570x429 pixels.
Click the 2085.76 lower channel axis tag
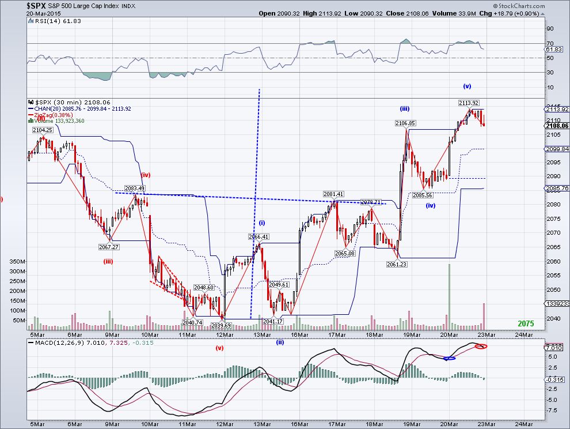pyautogui.click(x=557, y=189)
